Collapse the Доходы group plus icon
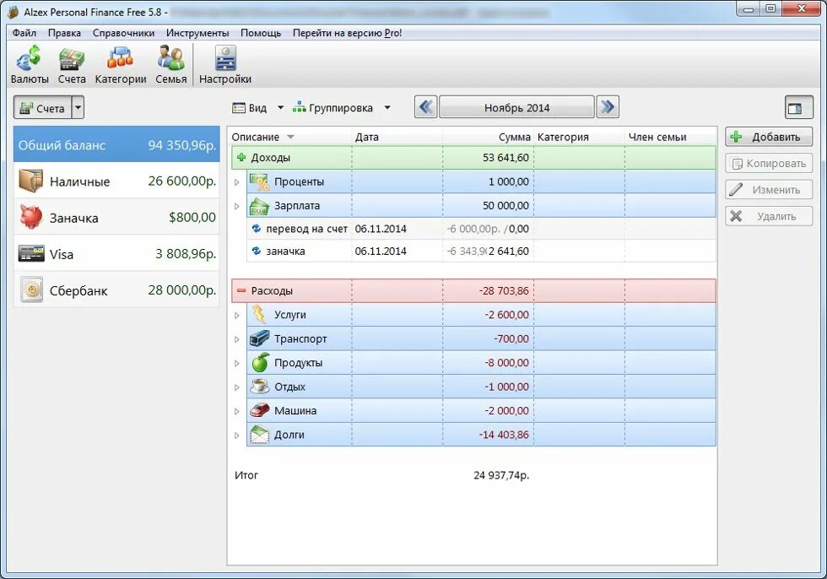The width and height of the screenshot is (827, 579). pyautogui.click(x=241, y=157)
